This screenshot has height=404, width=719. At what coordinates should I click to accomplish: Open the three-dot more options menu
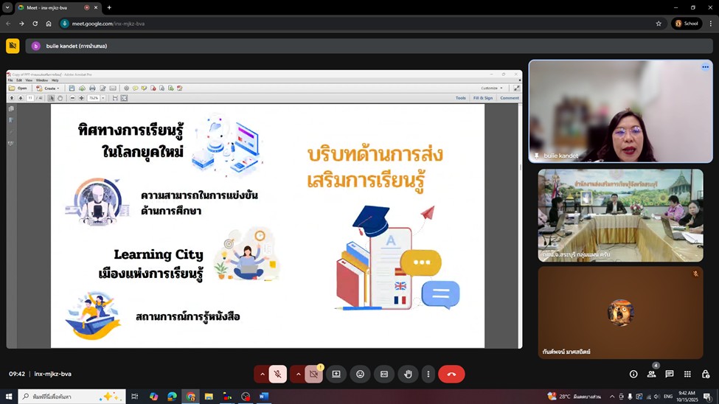tap(428, 375)
